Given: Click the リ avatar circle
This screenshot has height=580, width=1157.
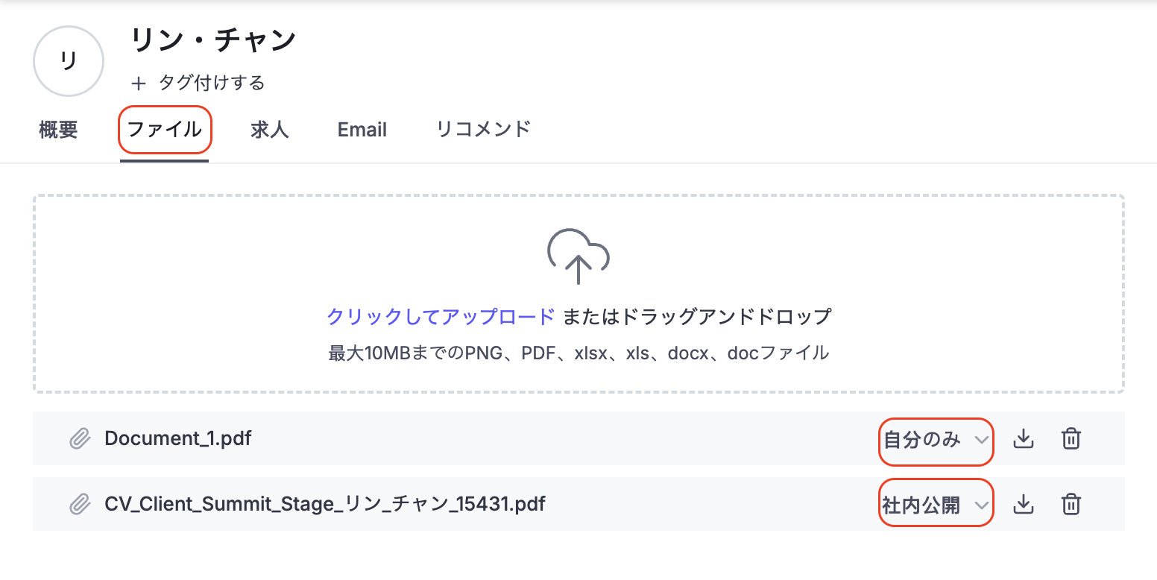Looking at the screenshot, I should 69,61.
